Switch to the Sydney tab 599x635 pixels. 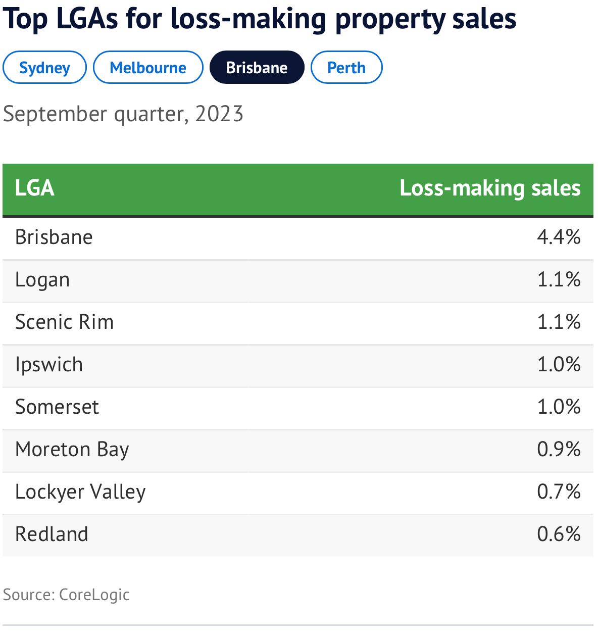coord(44,68)
